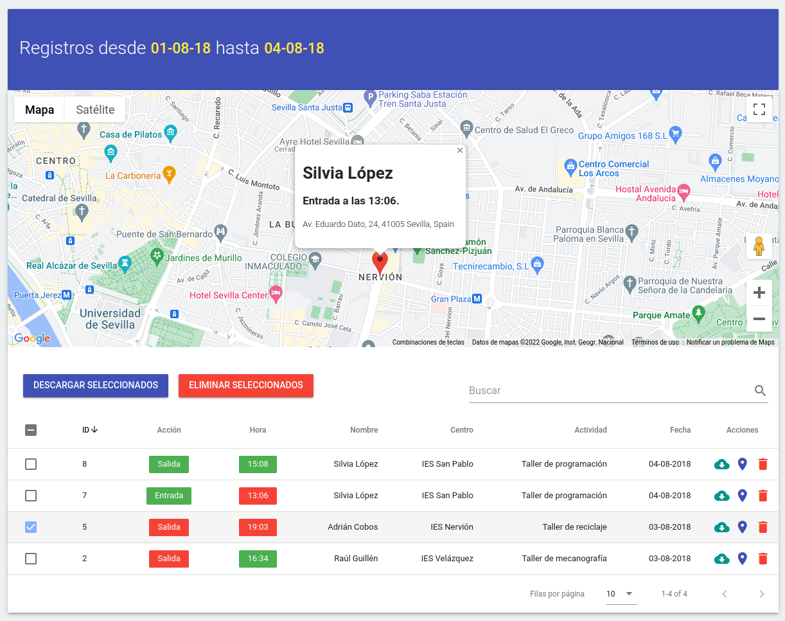Check the row for ID 8
The height and width of the screenshot is (621, 785).
click(31, 464)
